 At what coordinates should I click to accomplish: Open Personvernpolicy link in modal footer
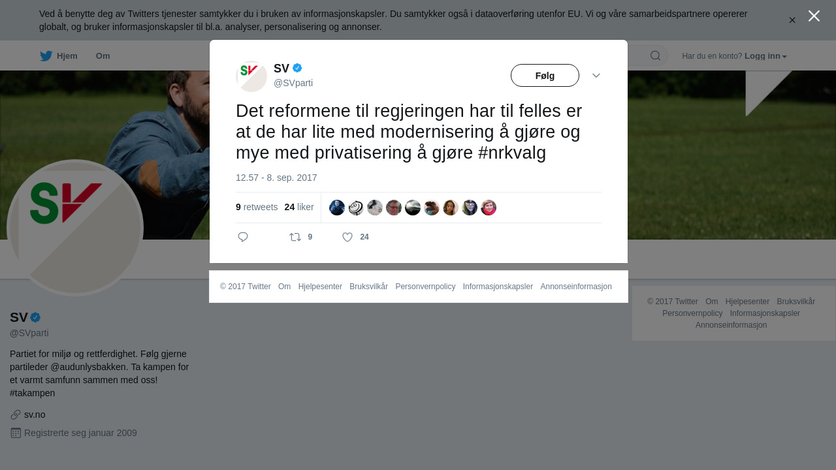click(x=425, y=287)
